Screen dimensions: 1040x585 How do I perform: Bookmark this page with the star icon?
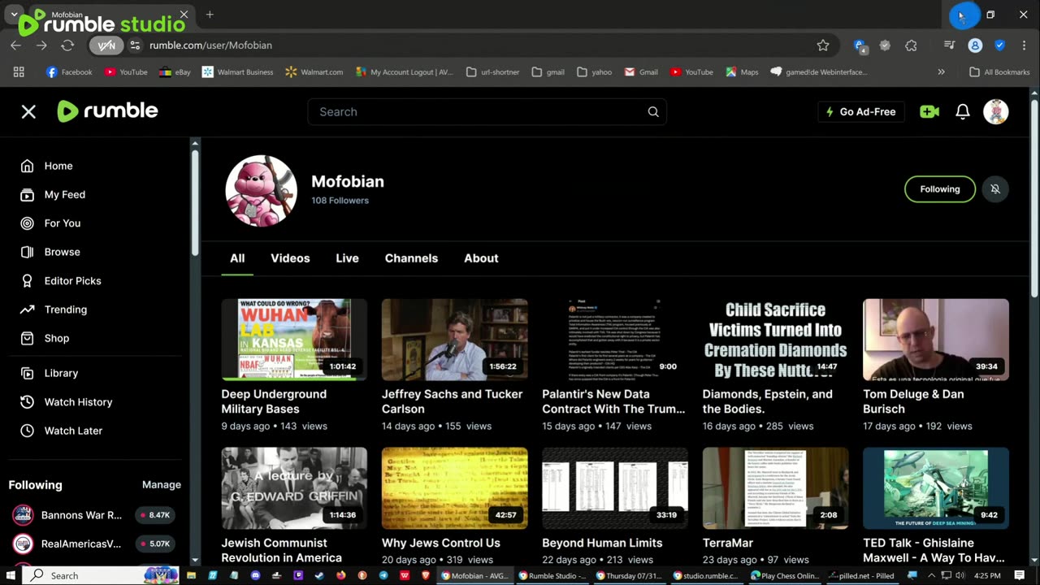[823, 45]
